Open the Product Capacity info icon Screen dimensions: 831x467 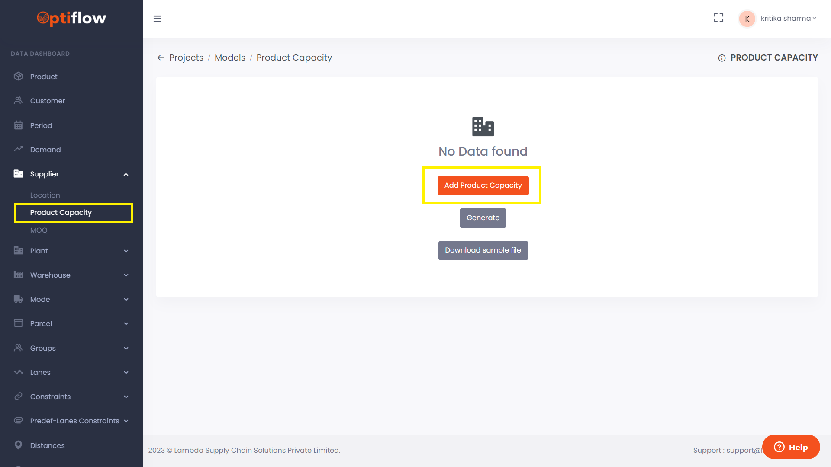(x=721, y=58)
